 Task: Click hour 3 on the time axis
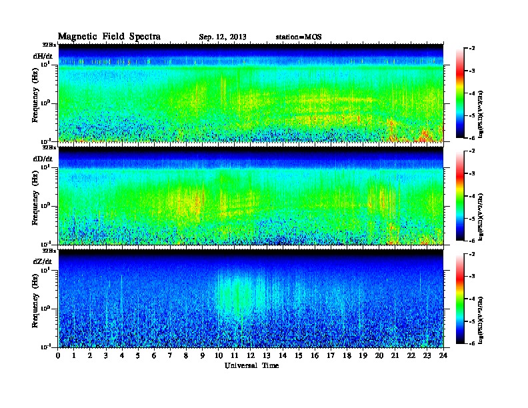point(106,355)
